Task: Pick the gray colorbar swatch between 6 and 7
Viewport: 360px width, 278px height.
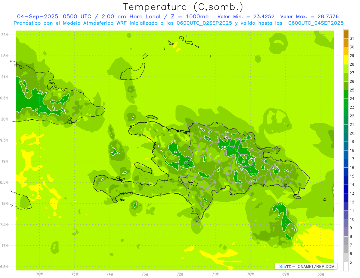Action: tap(346, 249)
